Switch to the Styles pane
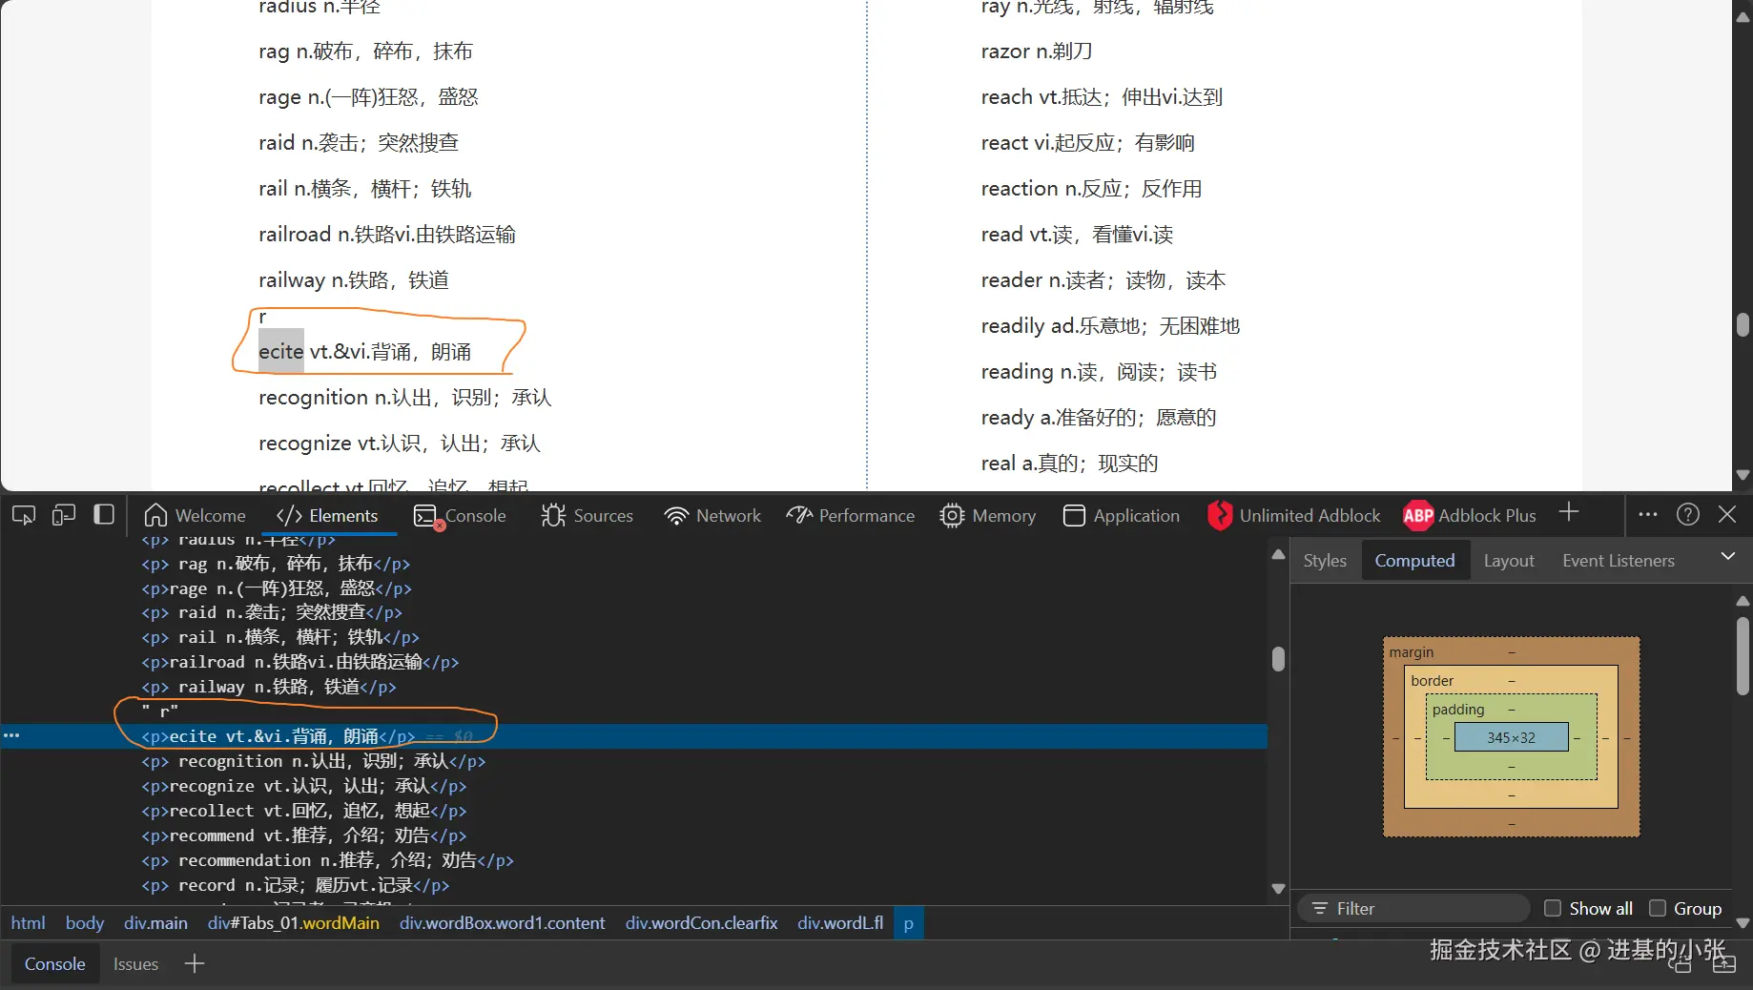 1325,561
